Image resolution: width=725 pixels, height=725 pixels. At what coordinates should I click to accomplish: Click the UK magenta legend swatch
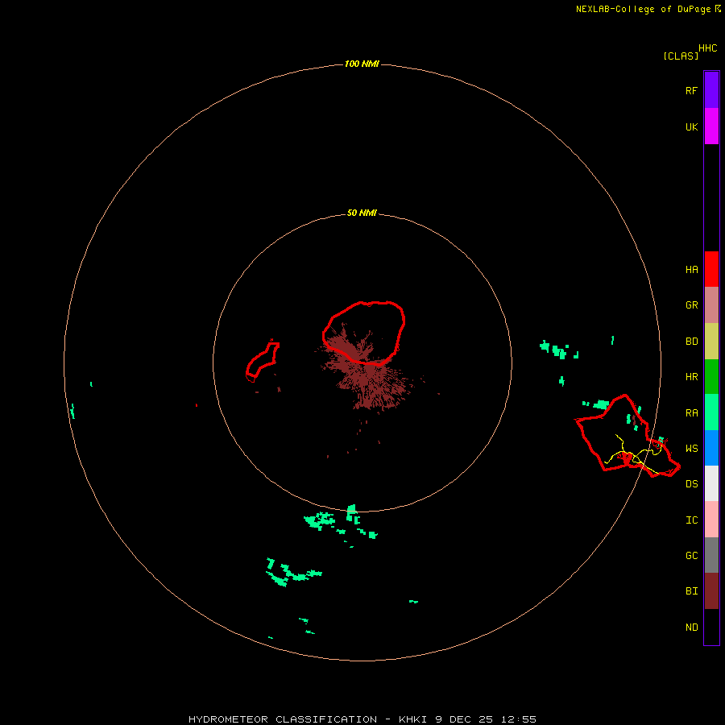pos(711,126)
